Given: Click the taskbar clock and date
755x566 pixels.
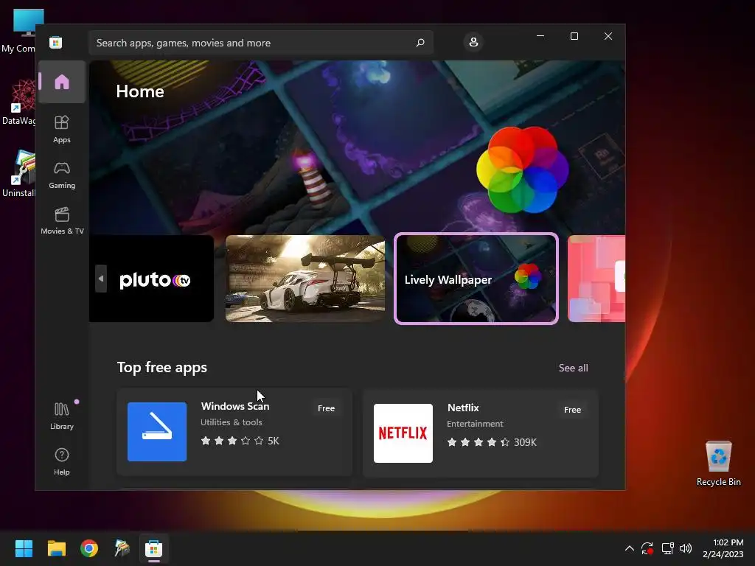Looking at the screenshot, I should pyautogui.click(x=723, y=548).
